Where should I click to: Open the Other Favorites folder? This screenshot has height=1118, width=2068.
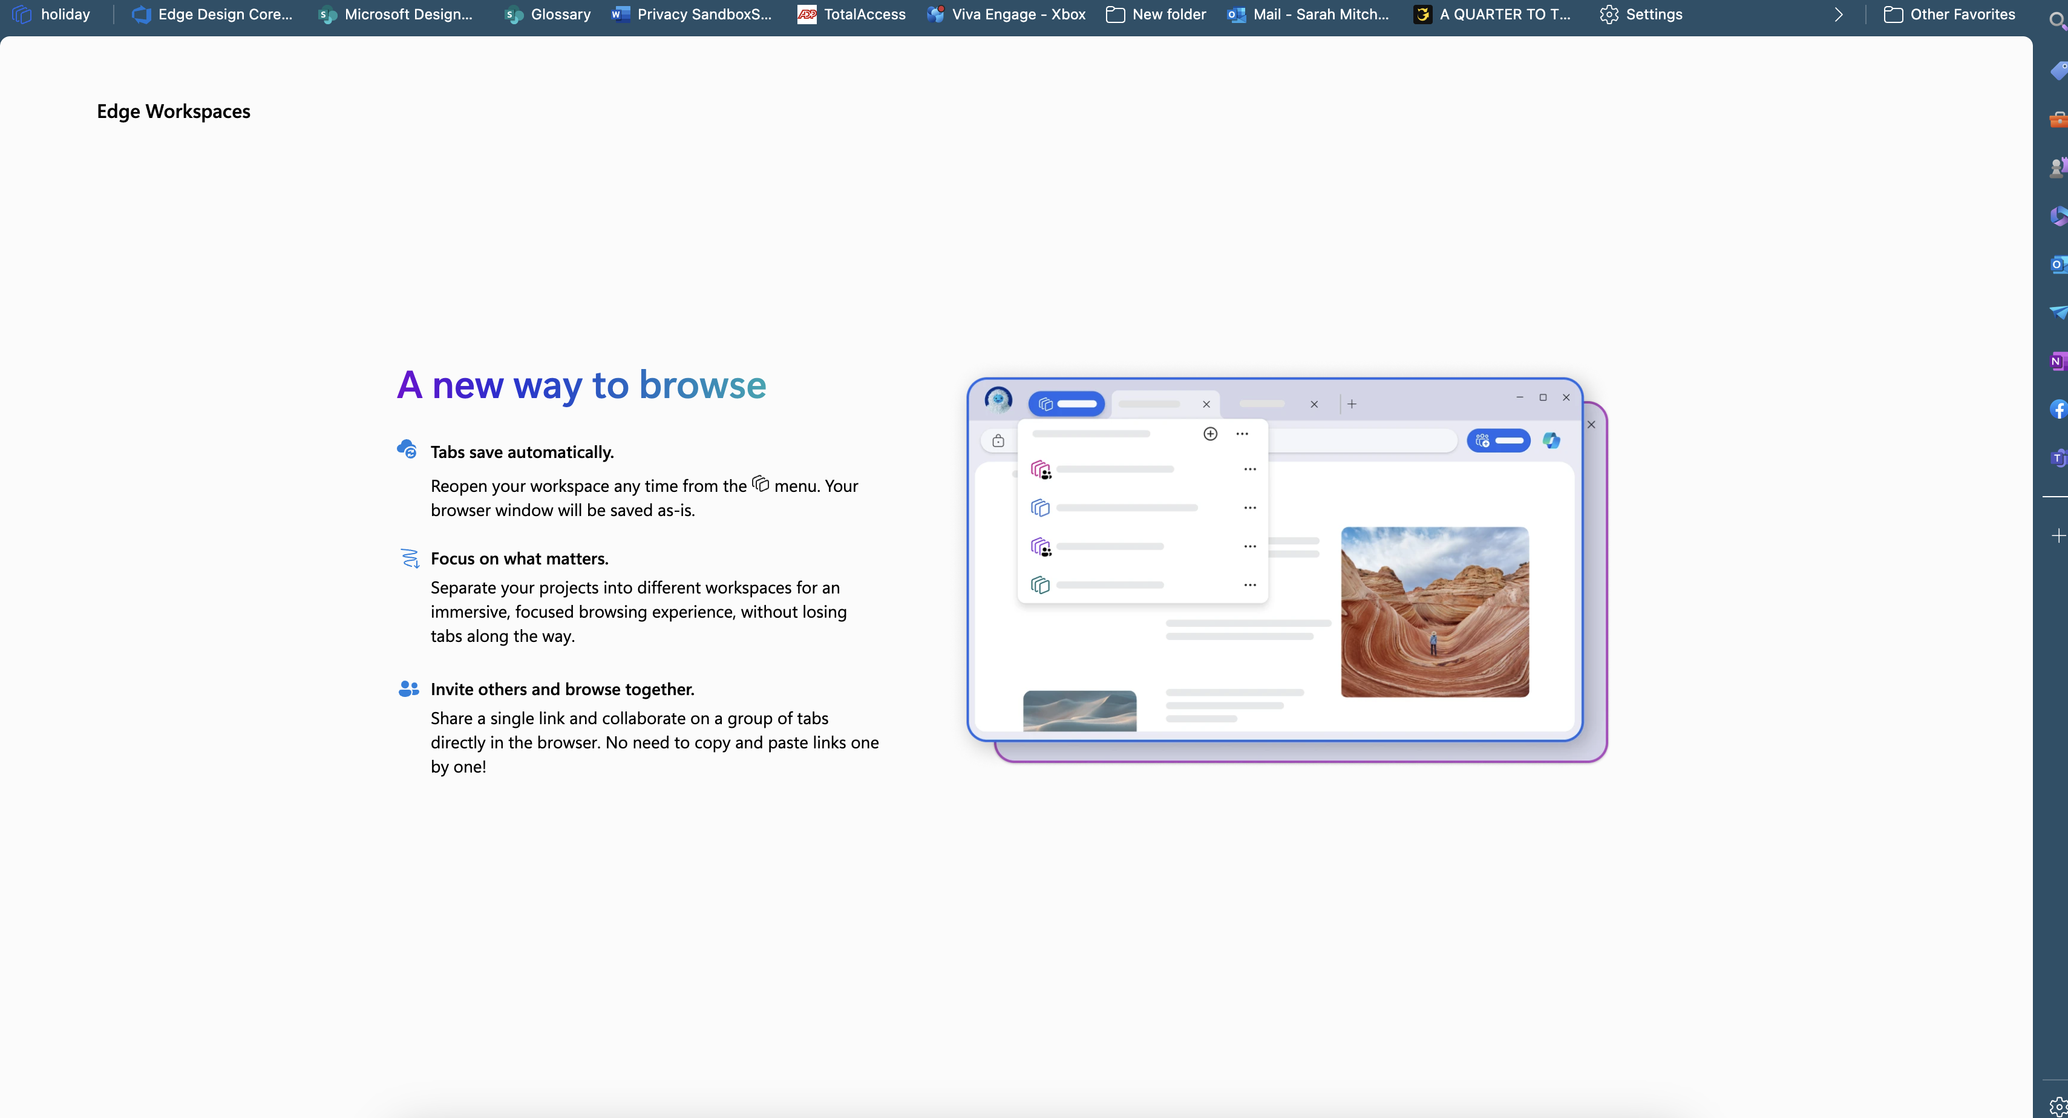coord(1949,15)
